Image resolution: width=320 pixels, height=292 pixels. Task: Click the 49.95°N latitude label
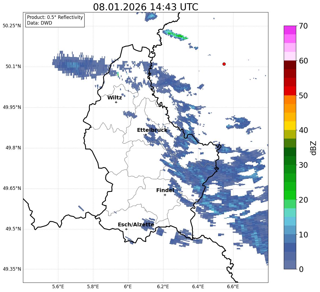pos(12,107)
